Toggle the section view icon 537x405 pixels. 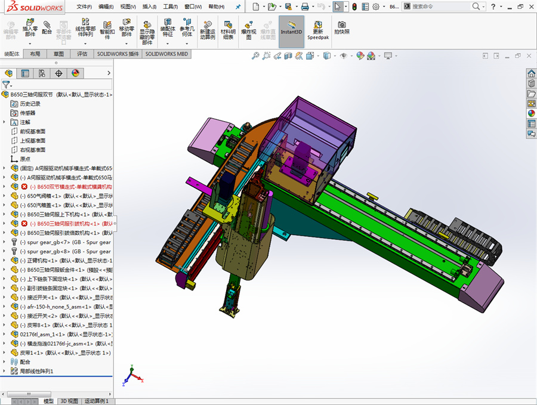click(x=288, y=55)
